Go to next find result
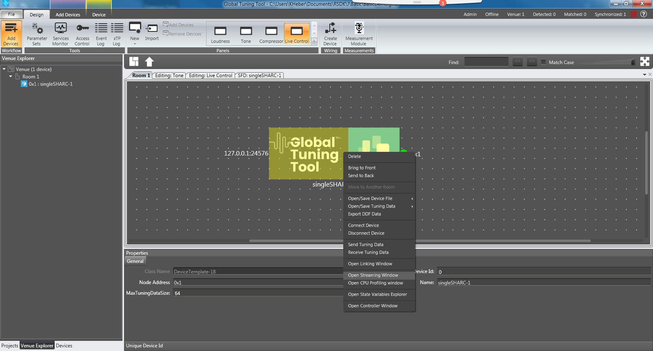The image size is (653, 351). (532, 62)
